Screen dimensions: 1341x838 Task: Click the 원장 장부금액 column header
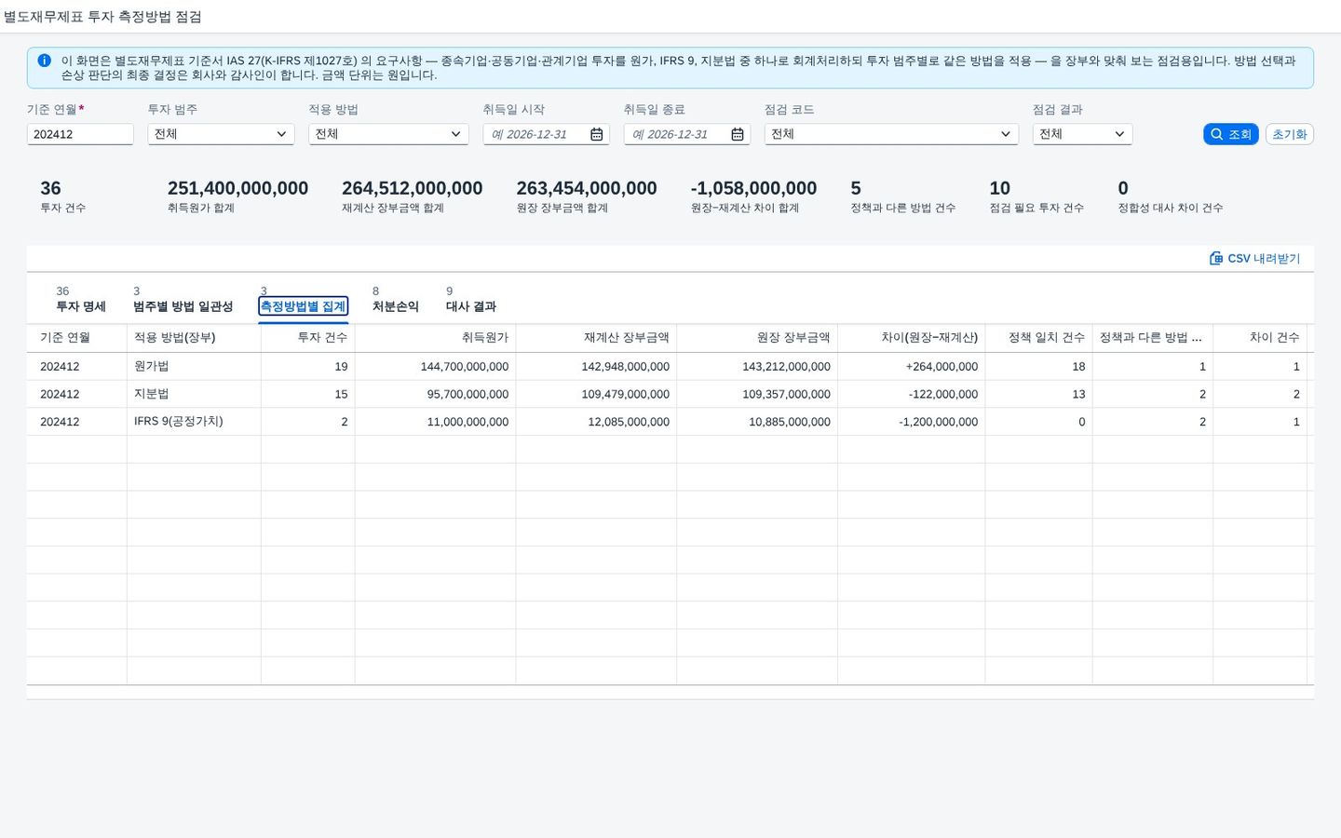point(757,337)
